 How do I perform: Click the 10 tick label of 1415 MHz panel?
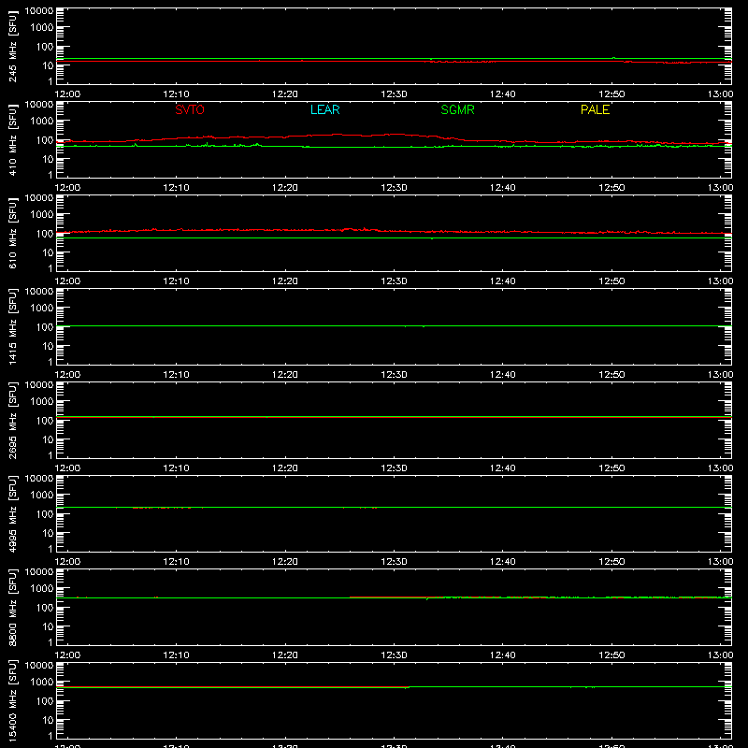click(x=48, y=346)
